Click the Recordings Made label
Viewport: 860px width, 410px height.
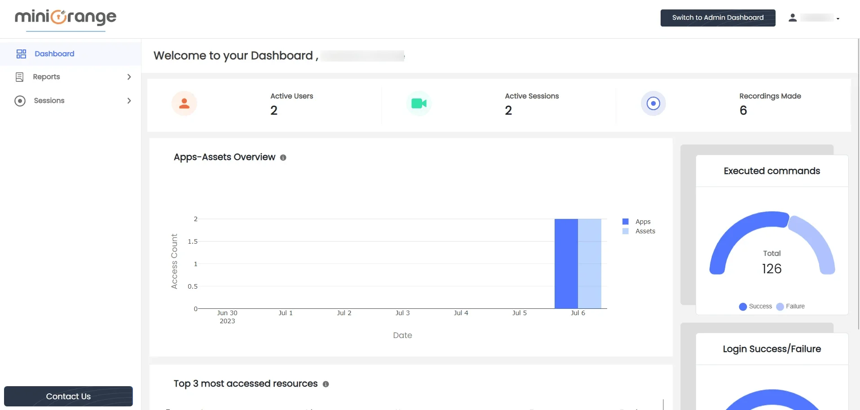(x=770, y=96)
